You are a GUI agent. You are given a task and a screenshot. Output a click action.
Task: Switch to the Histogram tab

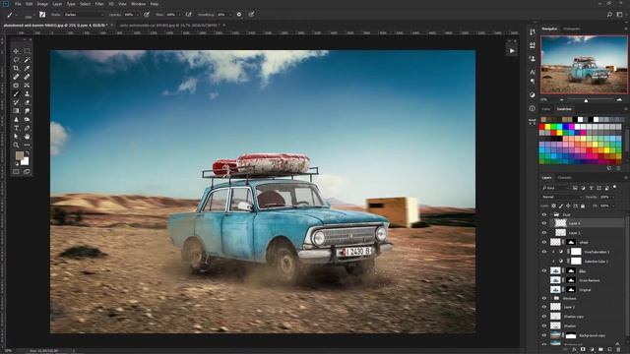tap(571, 29)
